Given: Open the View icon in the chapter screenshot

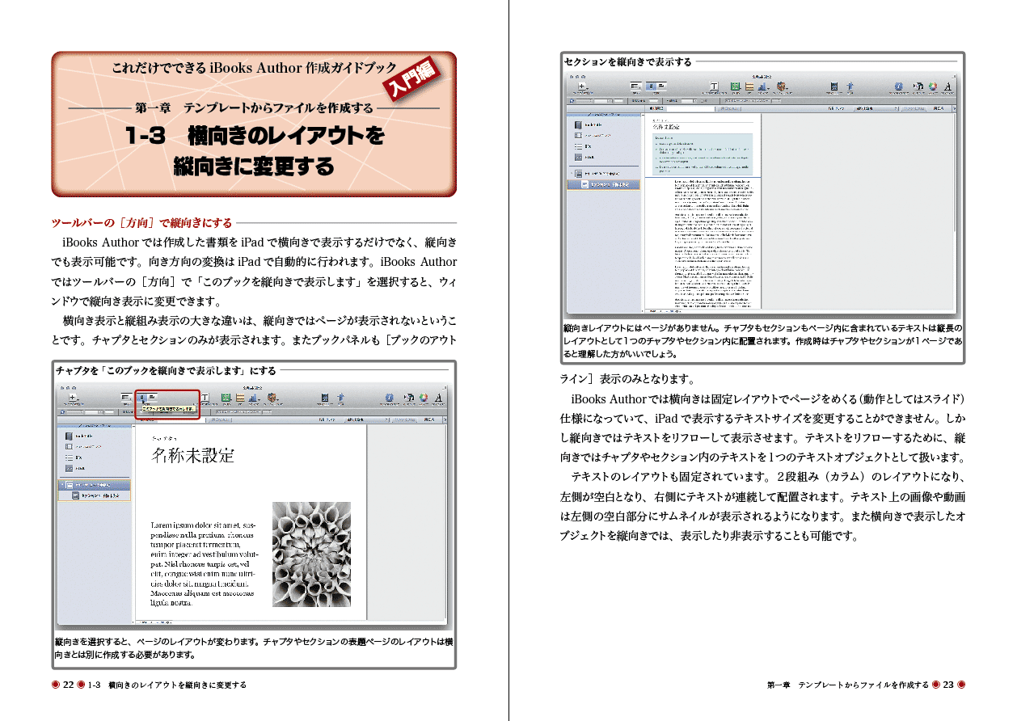Looking at the screenshot, I should click(x=125, y=397).
